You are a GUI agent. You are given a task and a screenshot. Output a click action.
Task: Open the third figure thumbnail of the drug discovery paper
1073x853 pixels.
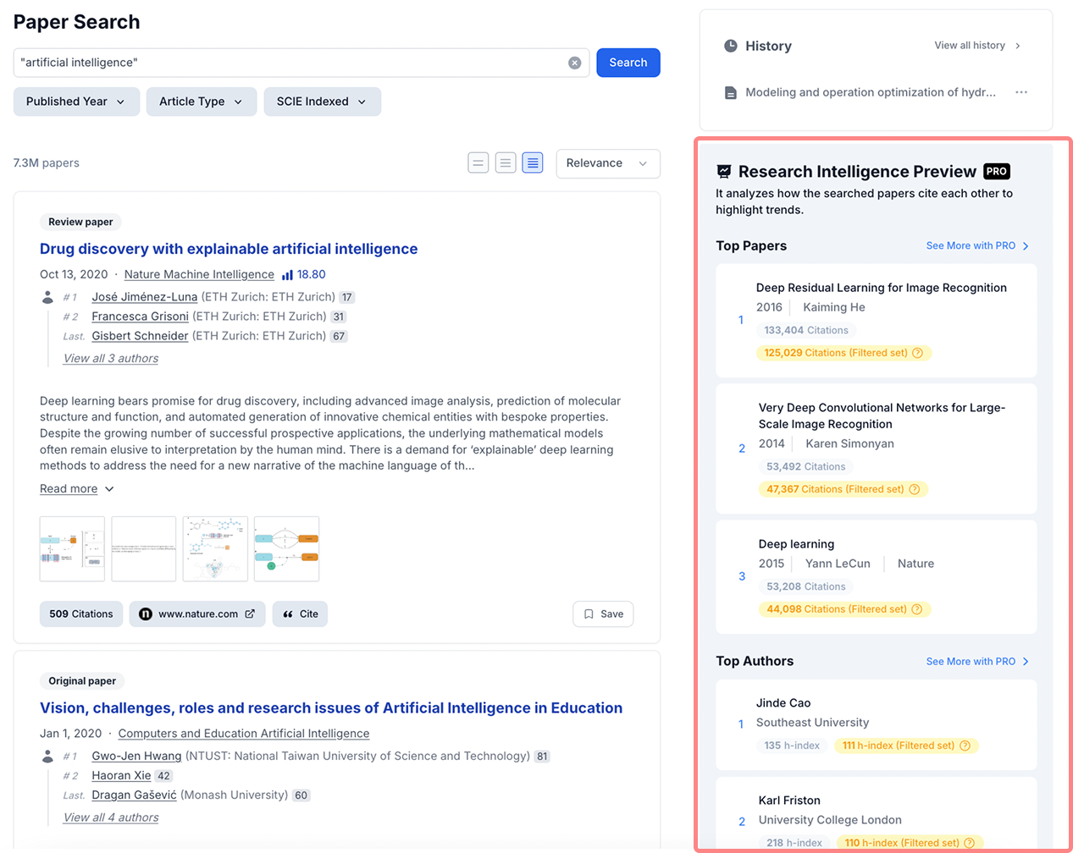215,548
